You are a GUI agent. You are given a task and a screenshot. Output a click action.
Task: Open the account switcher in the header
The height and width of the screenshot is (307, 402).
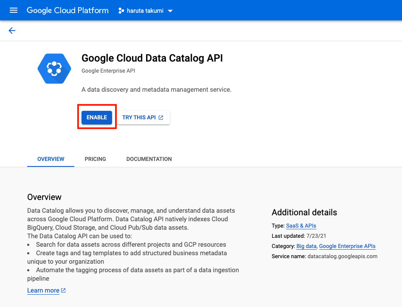click(146, 10)
